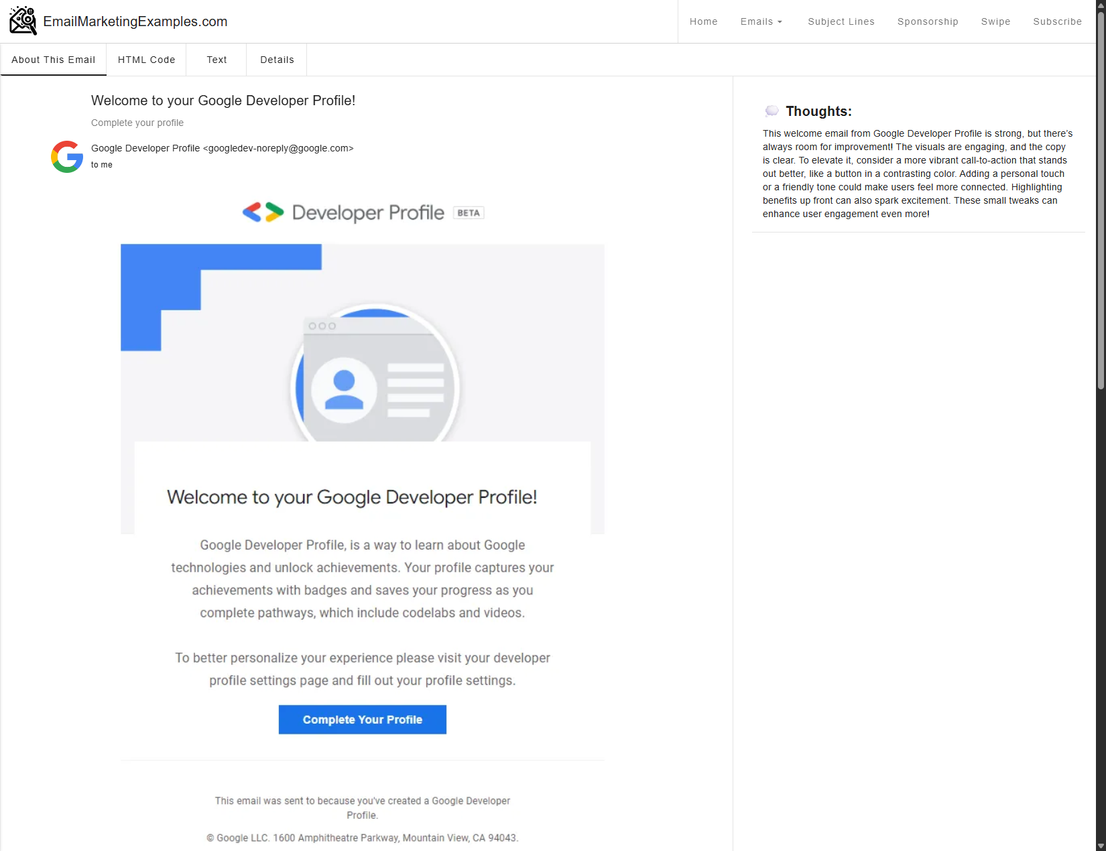Click the Google G sender avatar

(67, 157)
